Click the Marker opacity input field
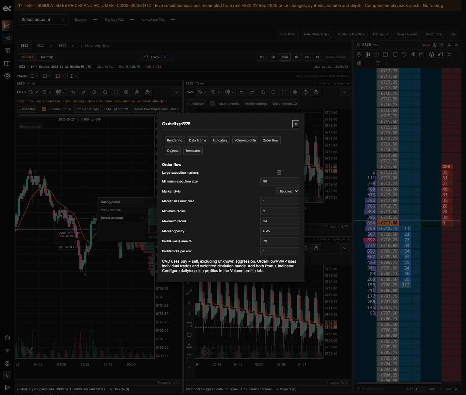466x395 pixels. [280, 231]
